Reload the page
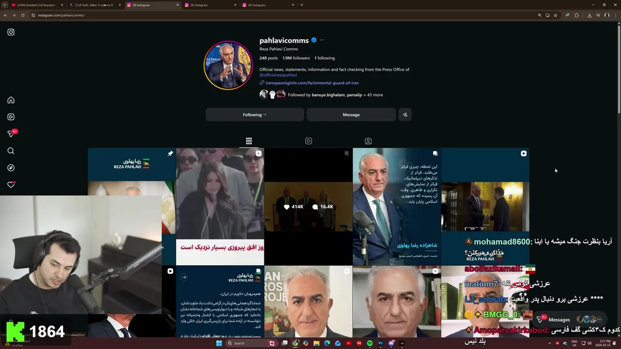Screen dimensions: 621x349 point(22,15)
